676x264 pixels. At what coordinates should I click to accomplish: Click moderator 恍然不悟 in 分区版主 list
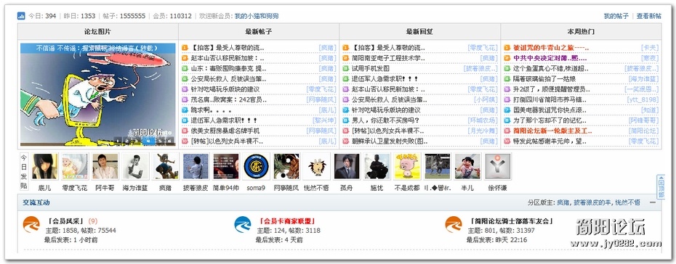[628, 202]
